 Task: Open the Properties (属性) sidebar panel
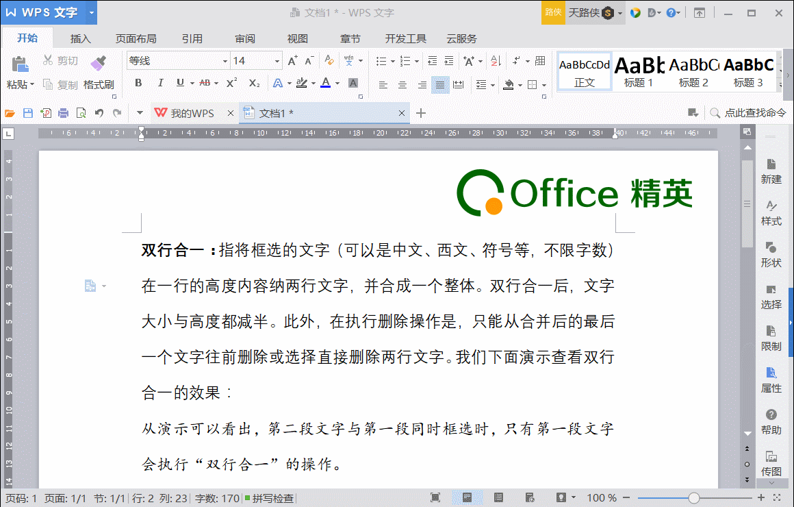(x=771, y=380)
